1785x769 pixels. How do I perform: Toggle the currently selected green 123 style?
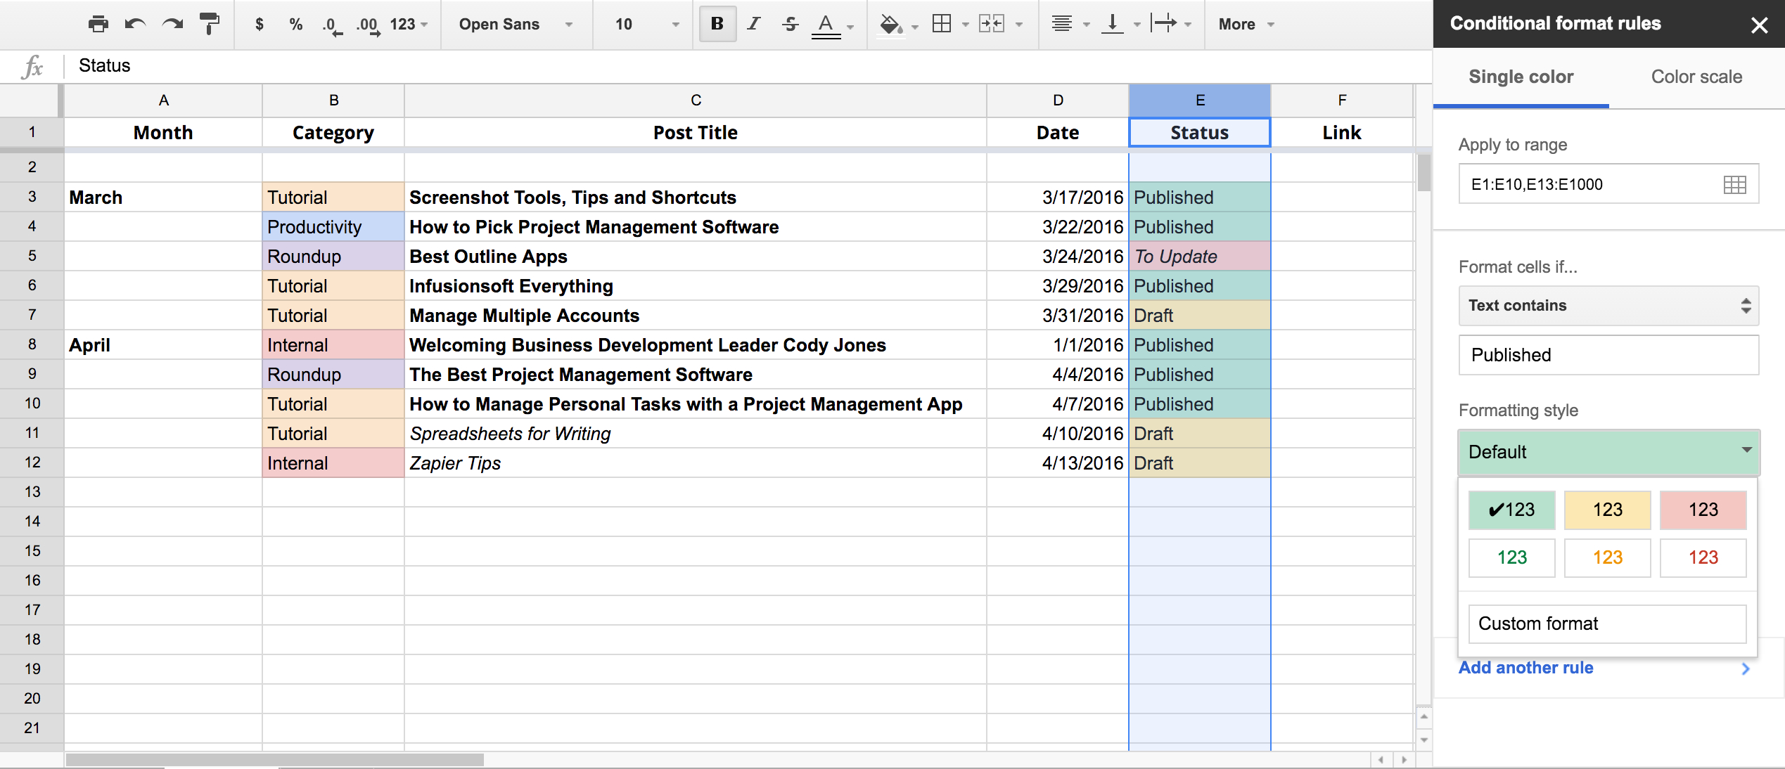(1512, 510)
